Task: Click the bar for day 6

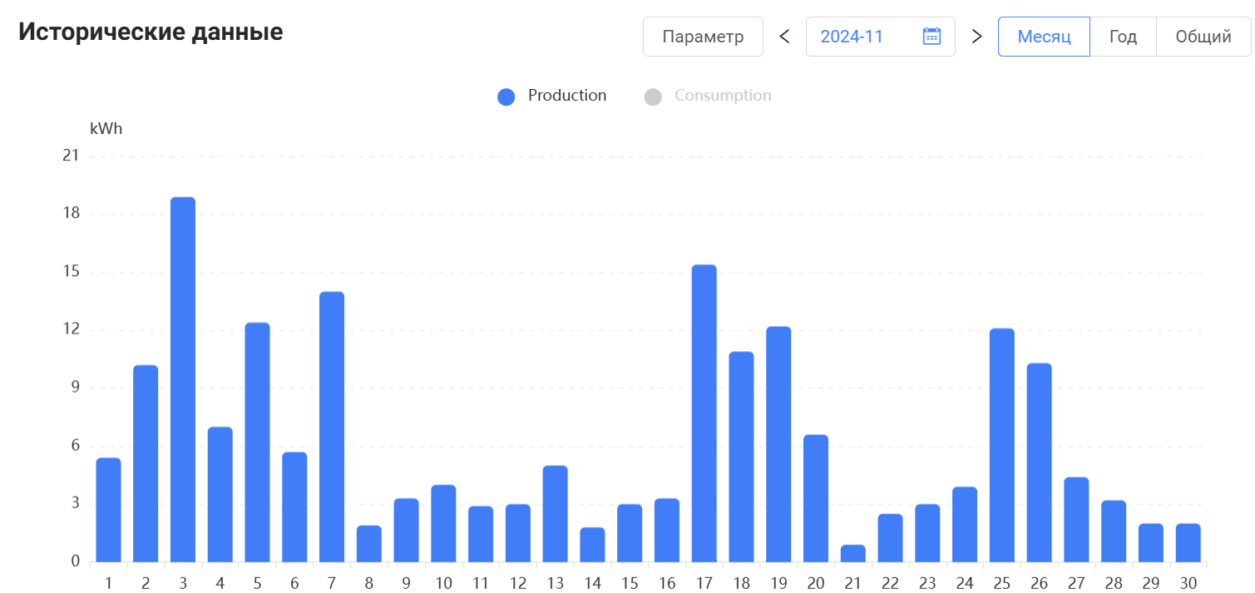Action: [294, 507]
